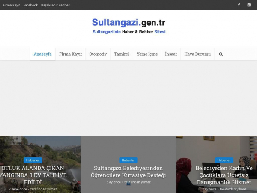This screenshot has width=257, height=193.
Task: Click the "2 sene önce" post date text
Action: pyautogui.click(x=18, y=189)
